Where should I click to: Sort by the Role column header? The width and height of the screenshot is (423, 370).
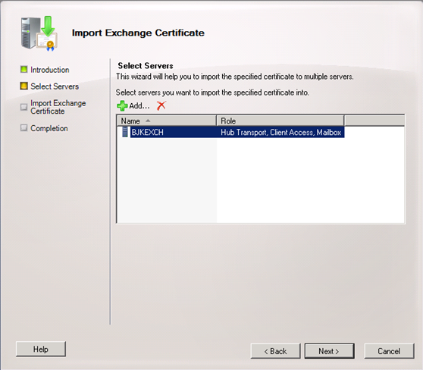[x=280, y=121]
